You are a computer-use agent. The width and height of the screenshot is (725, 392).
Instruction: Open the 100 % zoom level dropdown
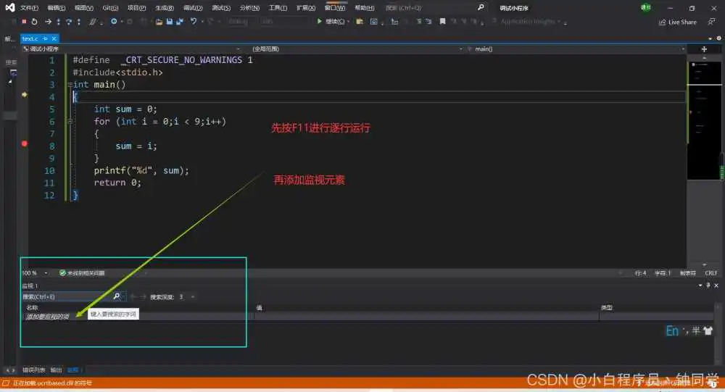pyautogui.click(x=46, y=273)
